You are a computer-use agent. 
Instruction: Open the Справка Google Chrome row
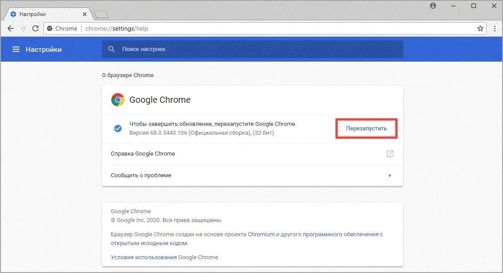pyautogui.click(x=143, y=154)
